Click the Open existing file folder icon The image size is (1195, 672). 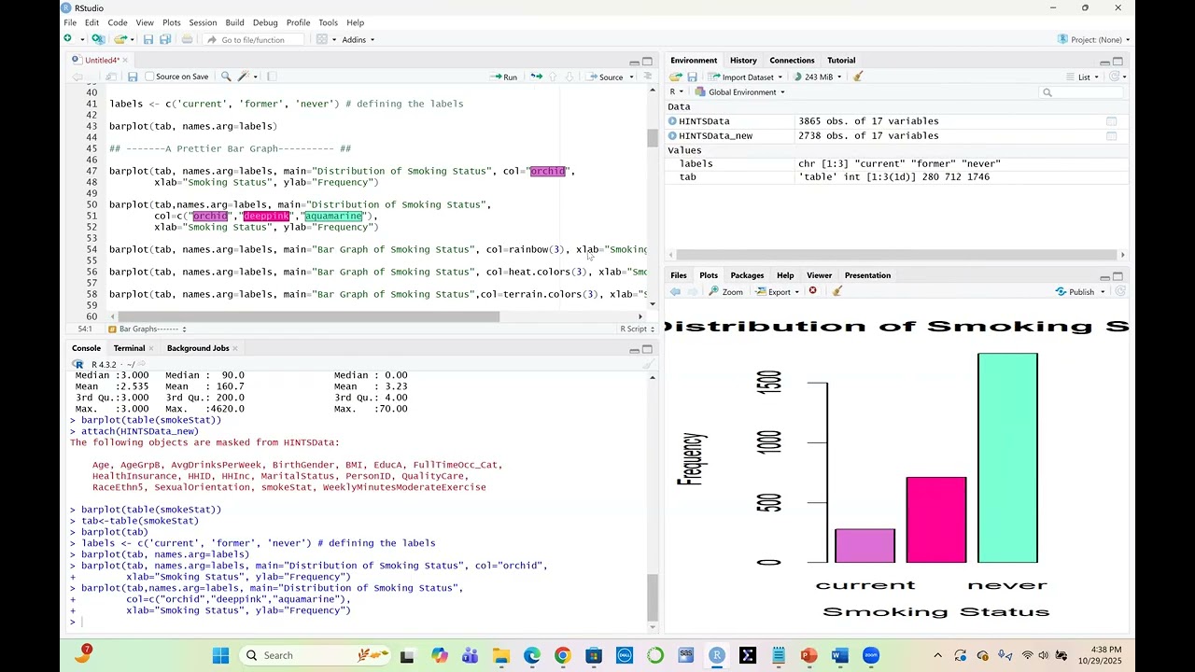(x=119, y=39)
